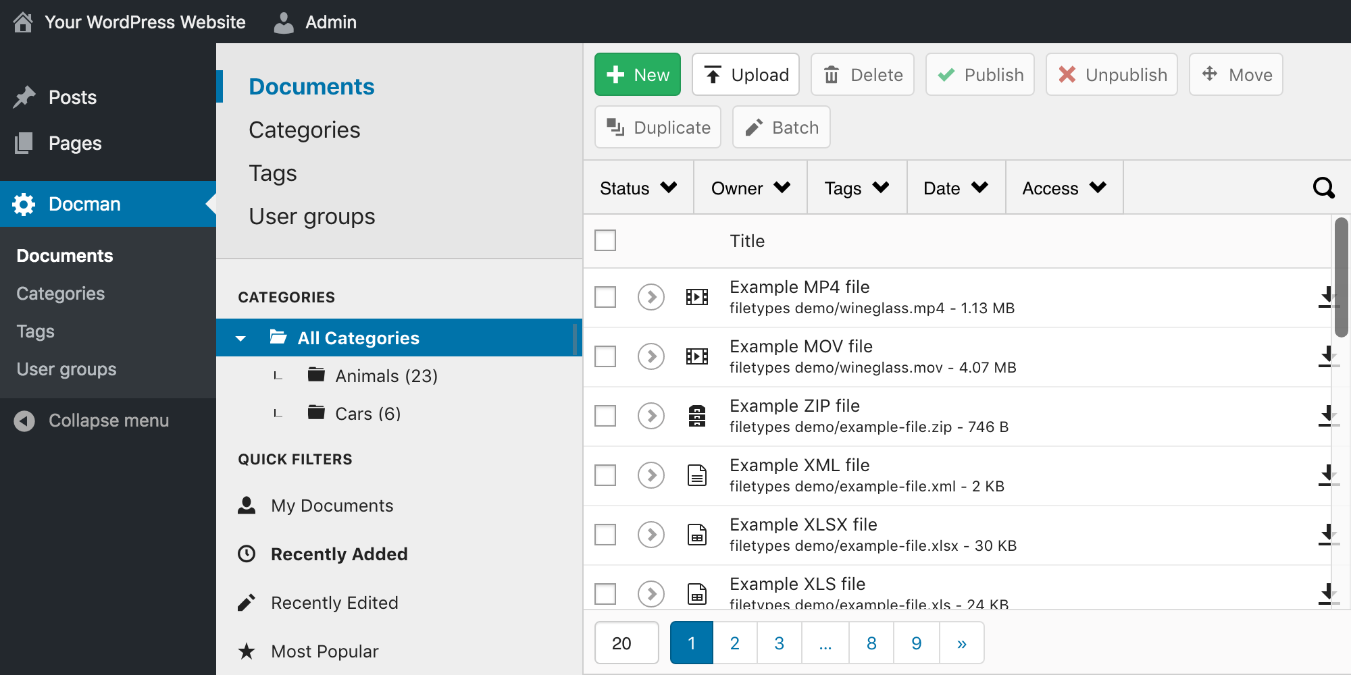This screenshot has width=1351, height=675.
Task: Click the home icon in admin bar
Action: [23, 22]
